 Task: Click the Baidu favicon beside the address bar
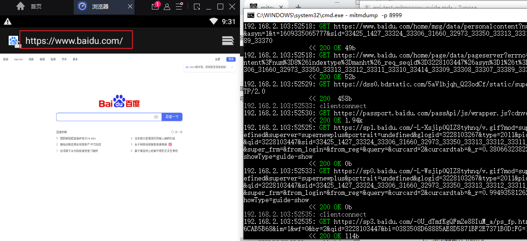pyautogui.click(x=13, y=41)
